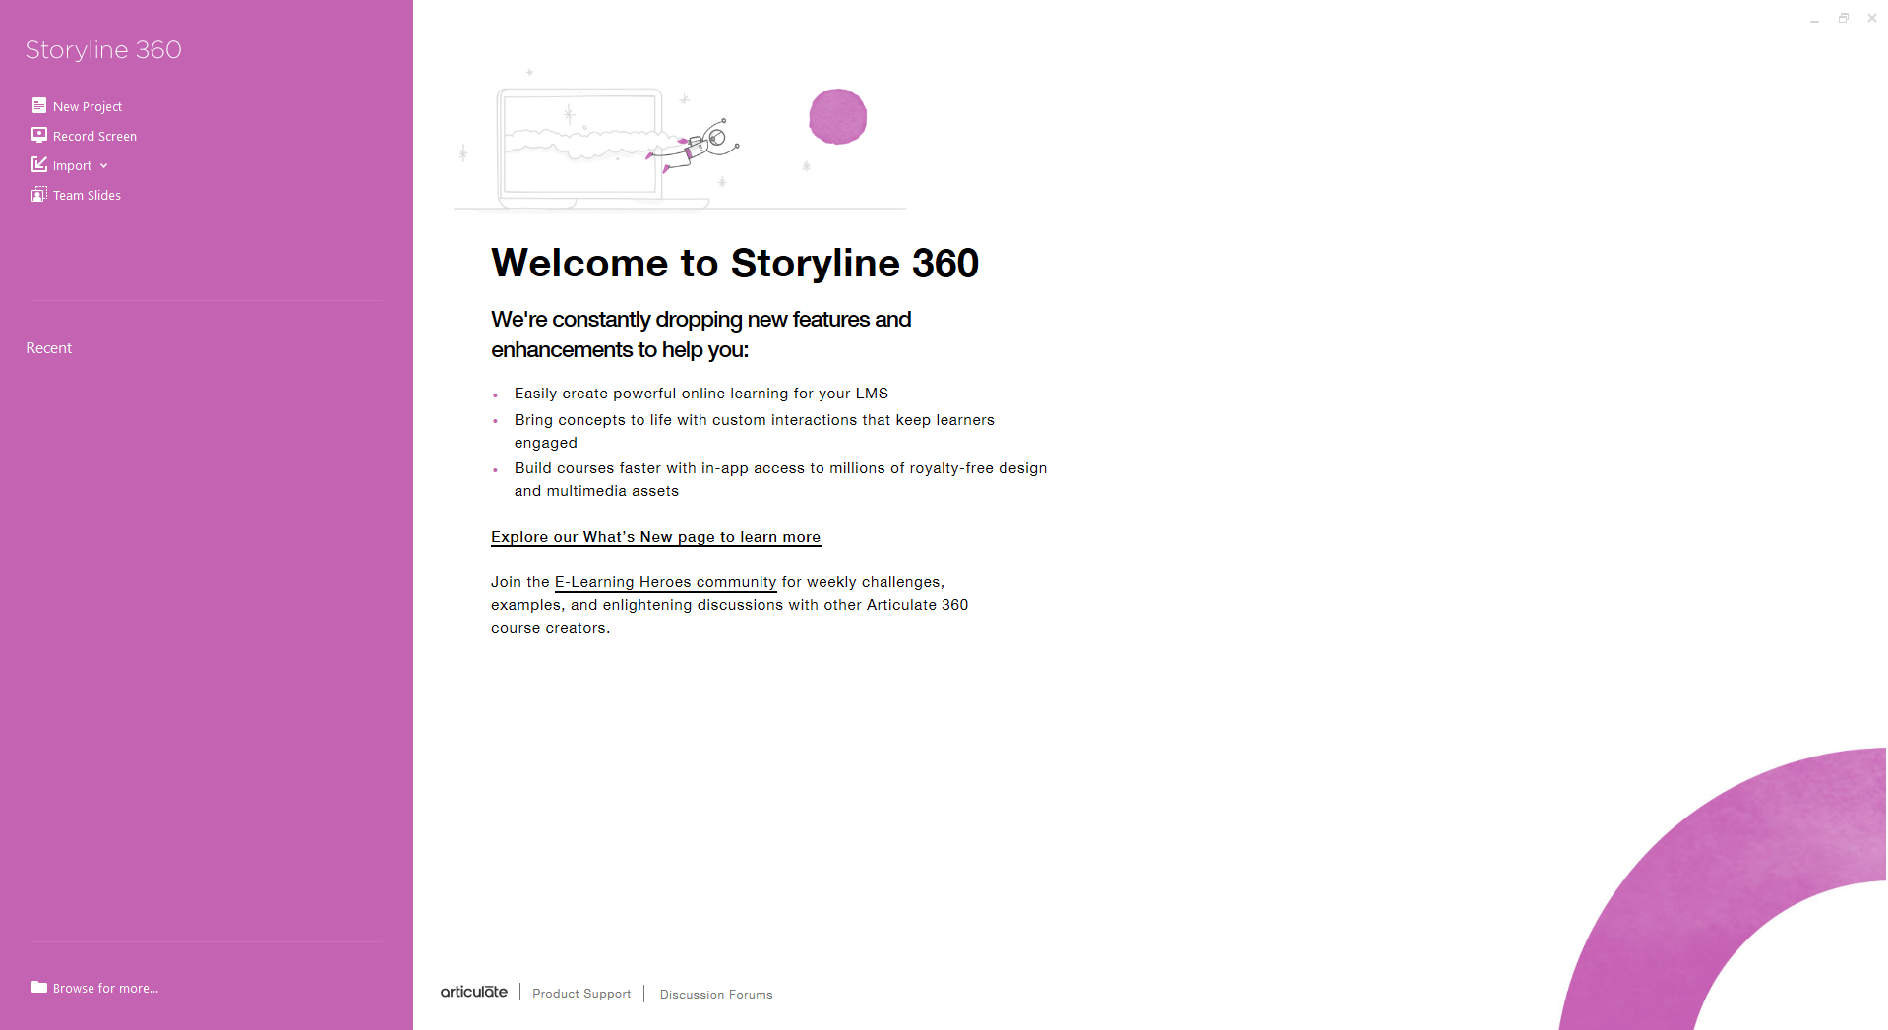Visit the E-Learning Heroes community link
The width and height of the screenshot is (1888, 1030).
tap(665, 582)
